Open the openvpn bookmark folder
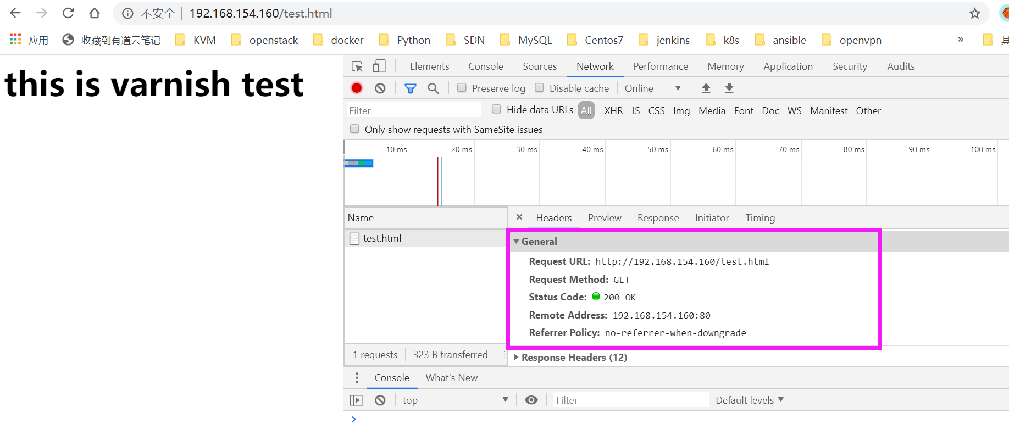 pos(851,40)
